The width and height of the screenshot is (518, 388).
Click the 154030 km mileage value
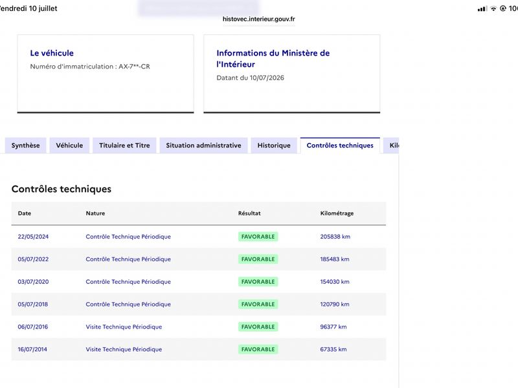335,282
